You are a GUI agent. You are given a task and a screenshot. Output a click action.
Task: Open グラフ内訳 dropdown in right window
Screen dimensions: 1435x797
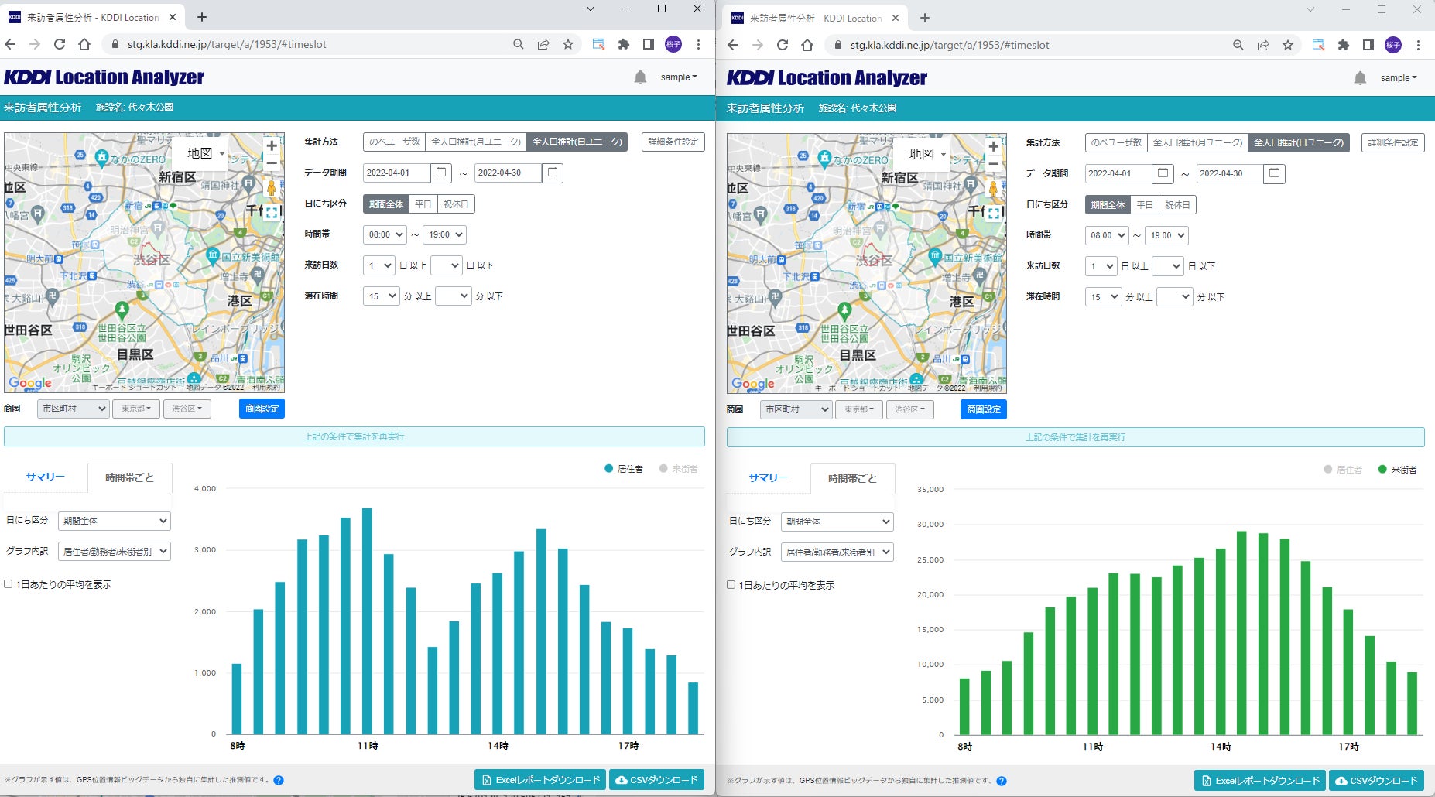pyautogui.click(x=837, y=552)
